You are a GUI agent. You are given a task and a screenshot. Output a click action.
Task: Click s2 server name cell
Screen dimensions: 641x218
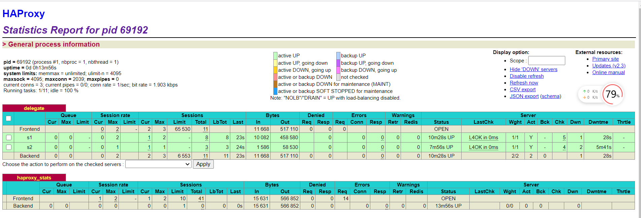(x=30, y=147)
